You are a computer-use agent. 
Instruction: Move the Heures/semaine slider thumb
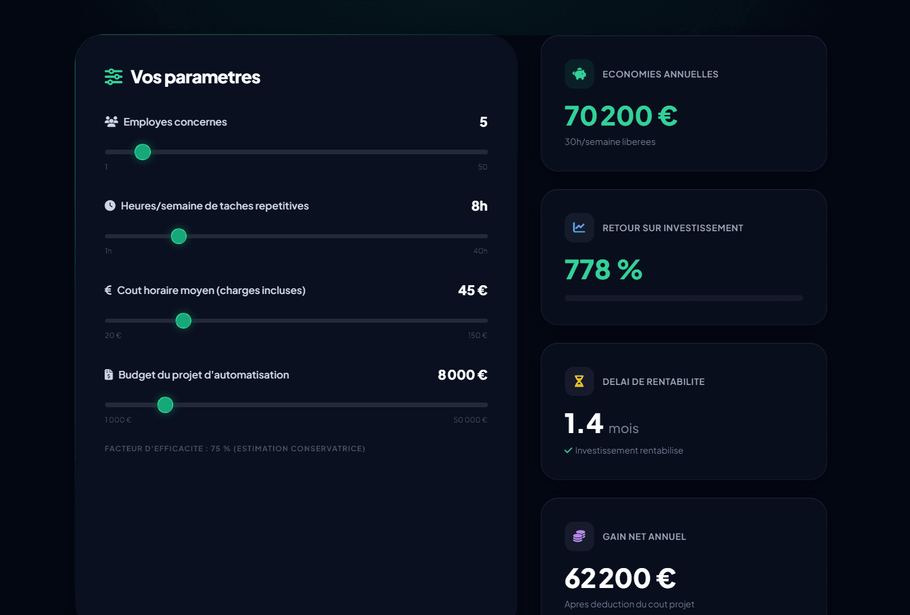(178, 236)
